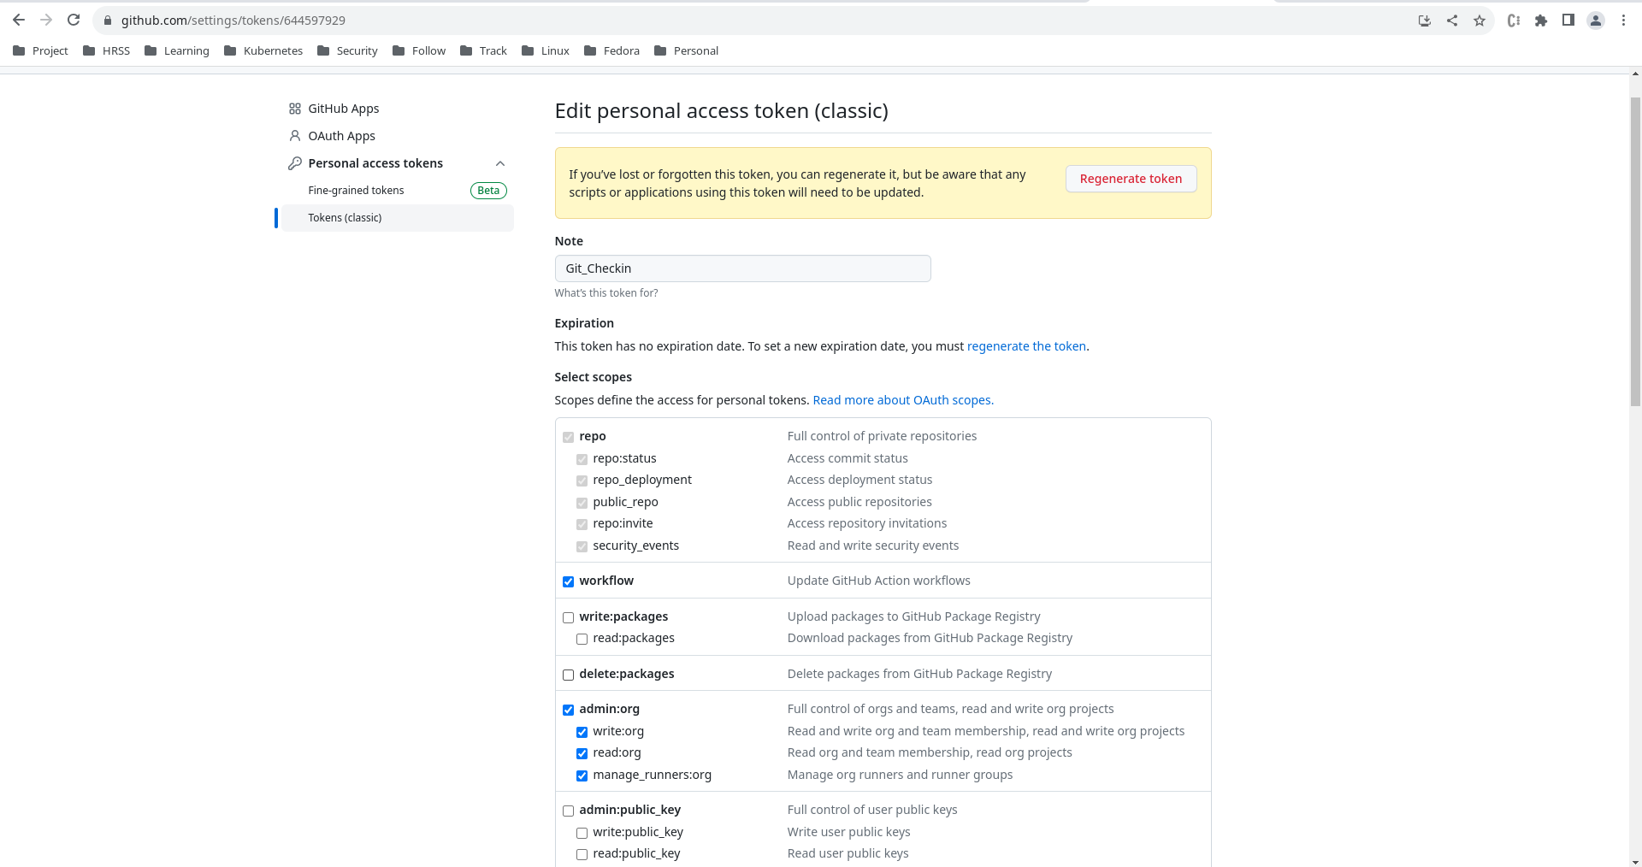Open Read more about OAuth scopes link
The width and height of the screenshot is (1642, 867).
[903, 400]
